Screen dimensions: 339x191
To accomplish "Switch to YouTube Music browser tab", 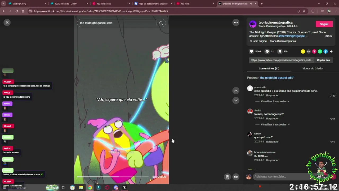I will point(111,4).
